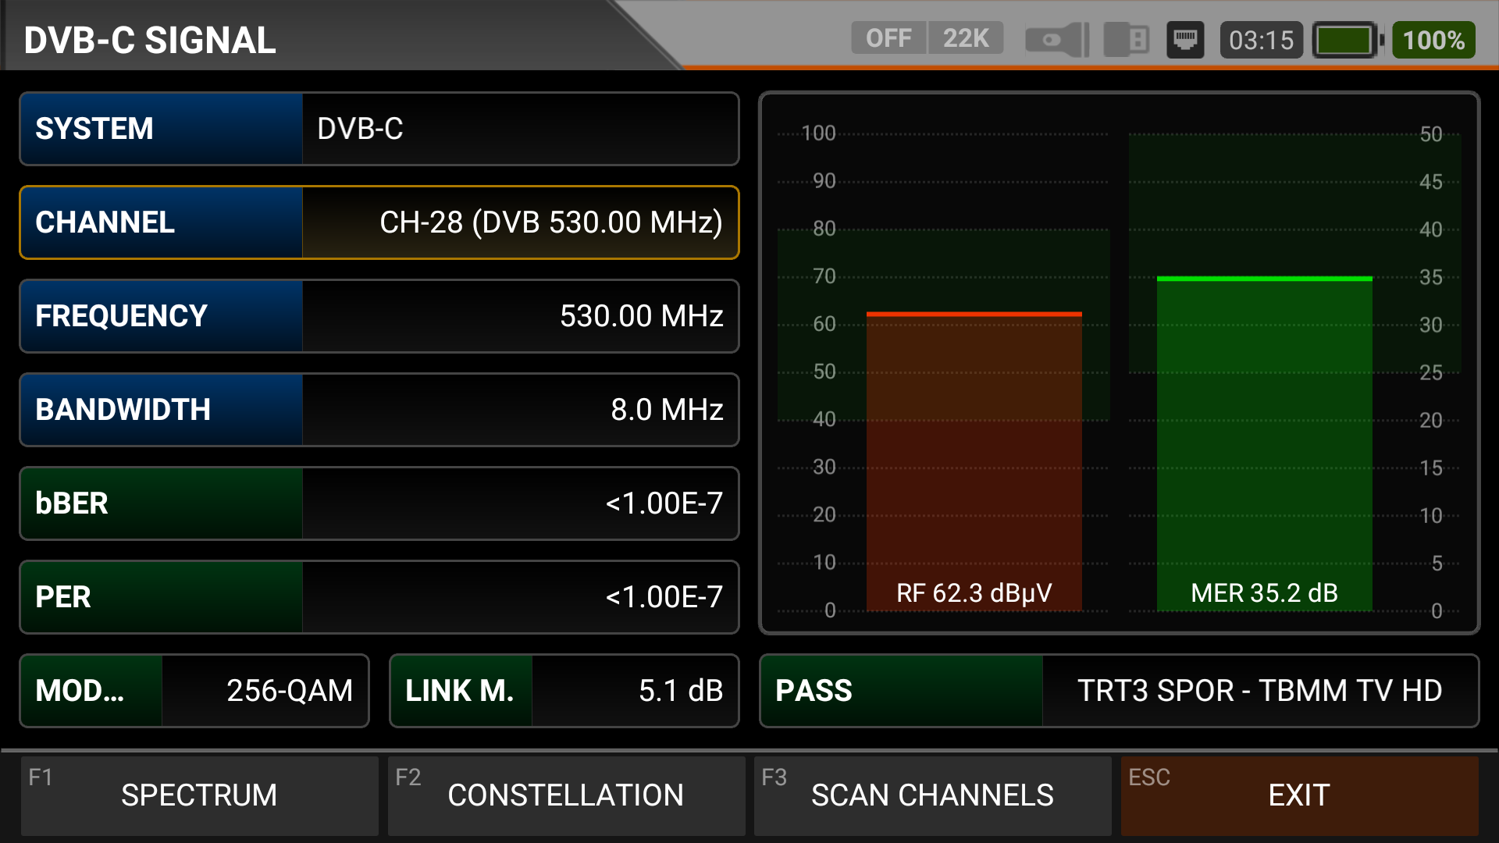Click the green MER 35.2 dB bar
The width and height of the screenshot is (1499, 843).
click(1264, 445)
